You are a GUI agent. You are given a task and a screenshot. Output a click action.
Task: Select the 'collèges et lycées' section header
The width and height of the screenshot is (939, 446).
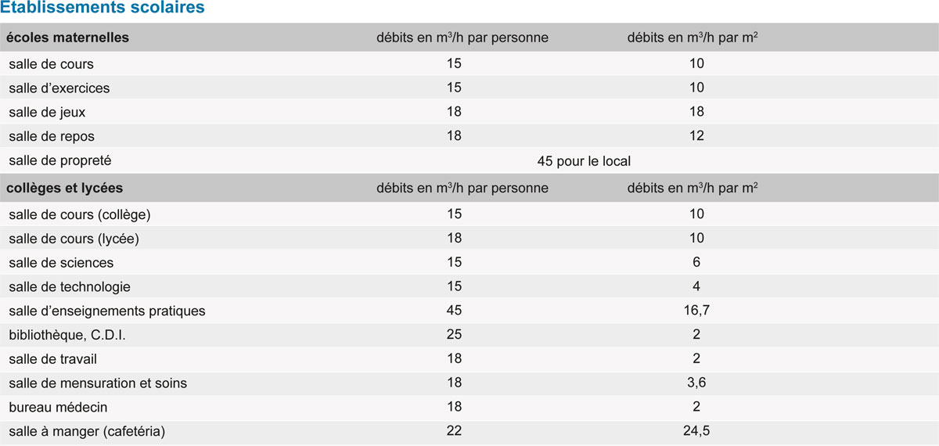click(x=66, y=189)
